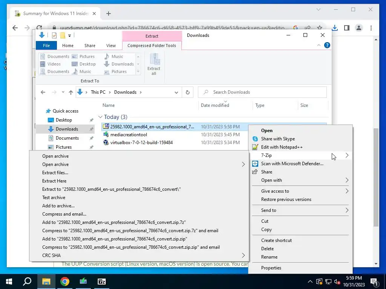
Task: Expand Send to submenu
Action: point(347,210)
